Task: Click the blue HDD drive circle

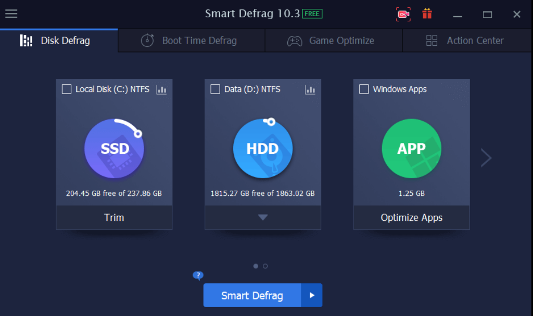Action: point(263,148)
